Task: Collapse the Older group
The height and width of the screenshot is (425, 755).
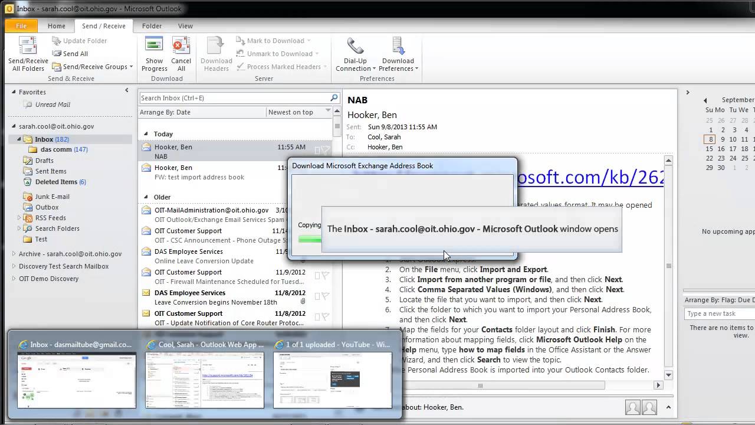Action: 146,197
